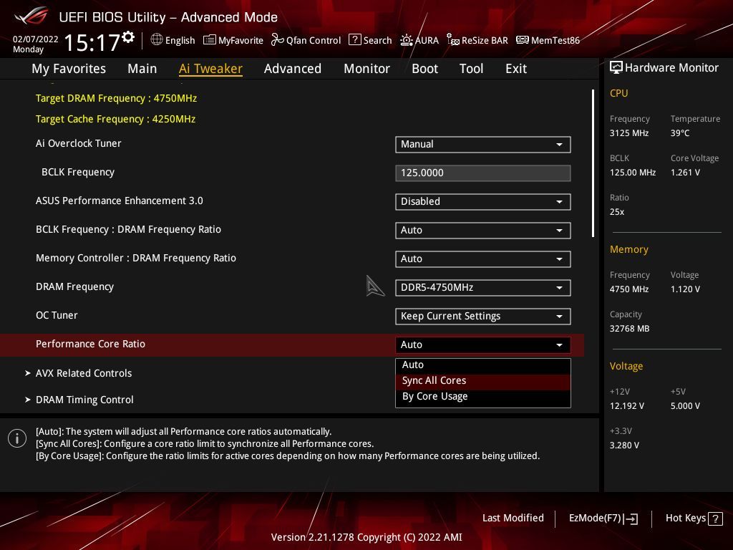Click Last Modified button
Screen dimensions: 733x550
pos(513,518)
